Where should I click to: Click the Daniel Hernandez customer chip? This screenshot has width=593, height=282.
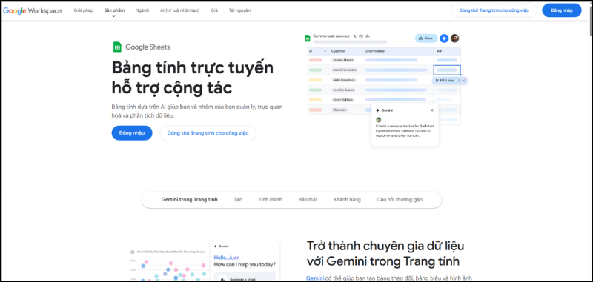coord(344,70)
